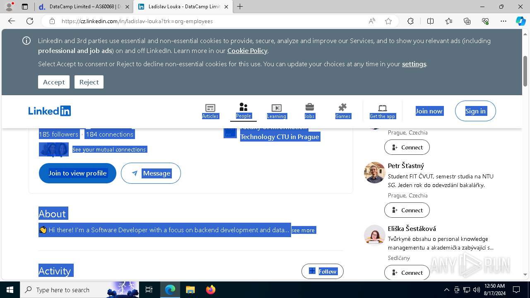Follow the profile in Activity section
530x298 pixels.
pyautogui.click(x=323, y=272)
